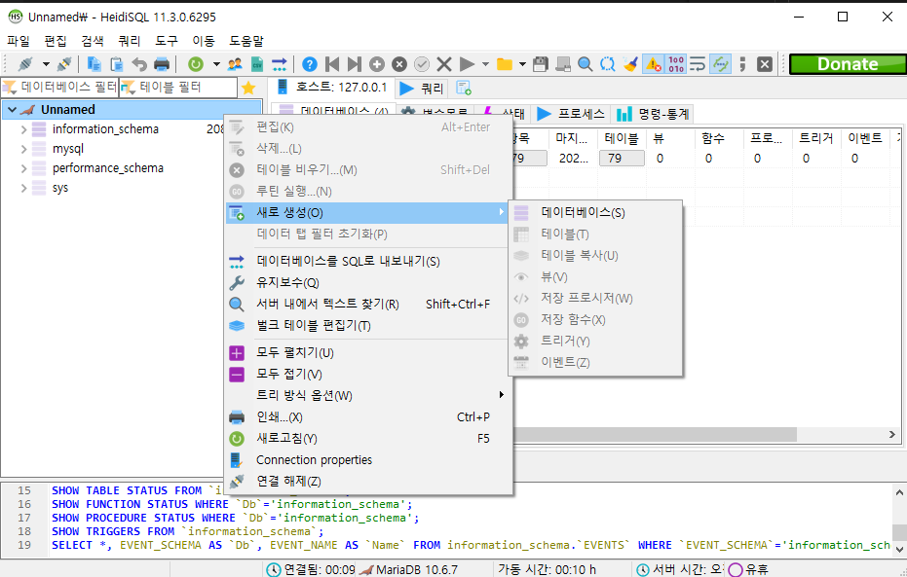Viewport: 907px width, 577px height.
Task: Expand the information_schema tree node
Action: (x=23, y=129)
